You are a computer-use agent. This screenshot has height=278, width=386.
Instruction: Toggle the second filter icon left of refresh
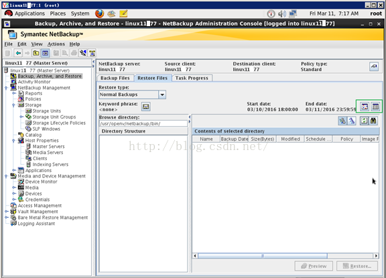point(352,121)
